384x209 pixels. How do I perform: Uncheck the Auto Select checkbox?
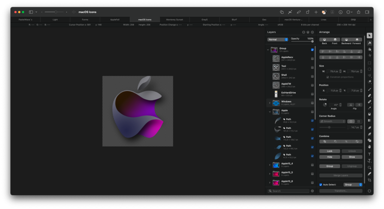(x=321, y=185)
